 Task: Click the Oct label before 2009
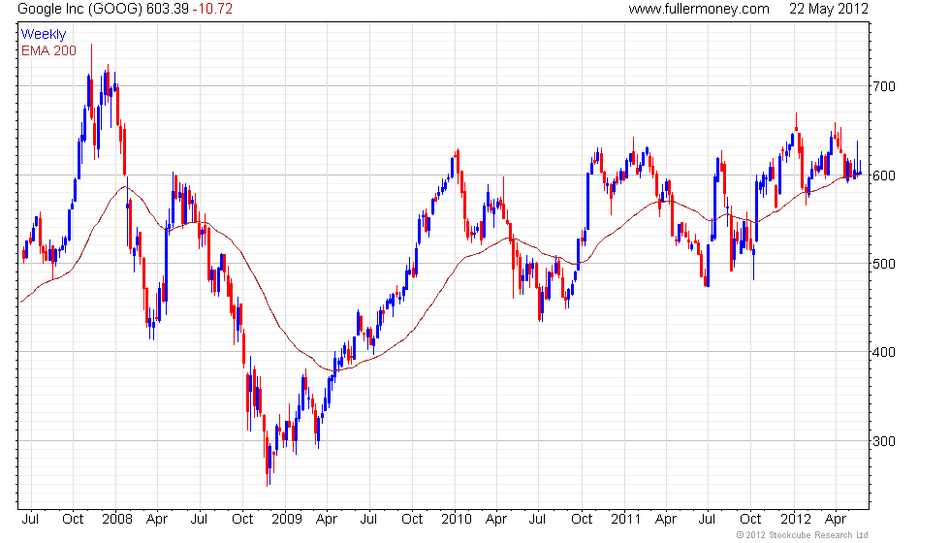coord(242,520)
